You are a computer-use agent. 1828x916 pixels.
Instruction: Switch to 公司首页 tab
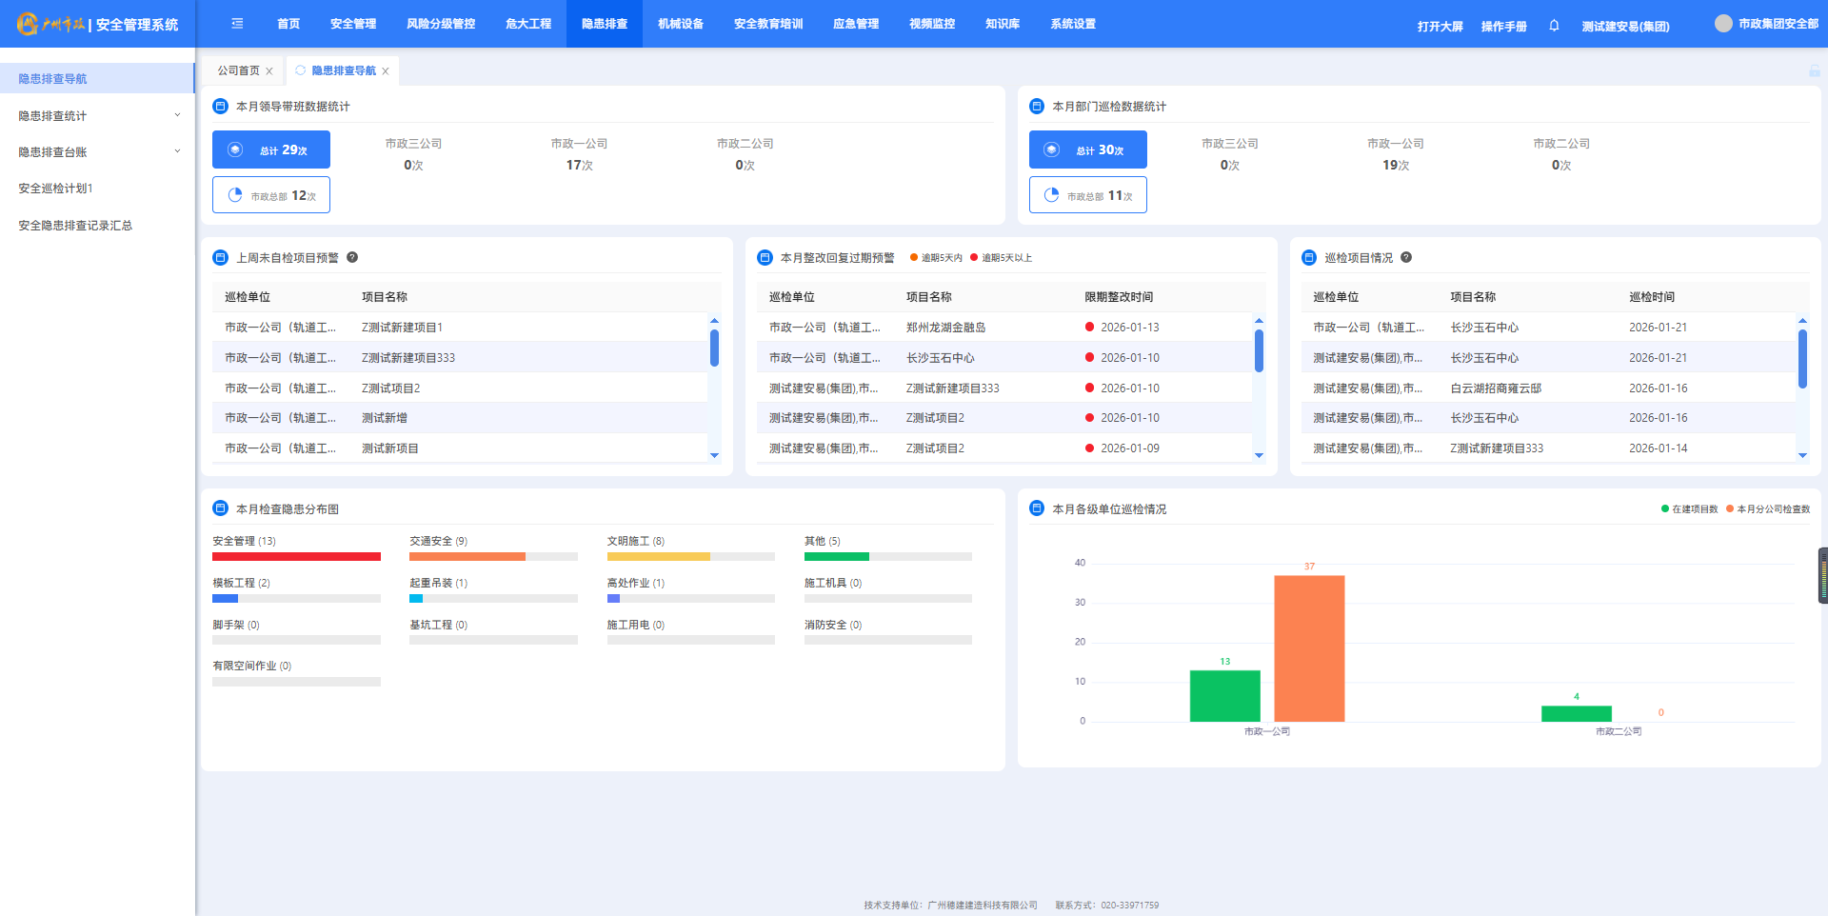coord(238,70)
